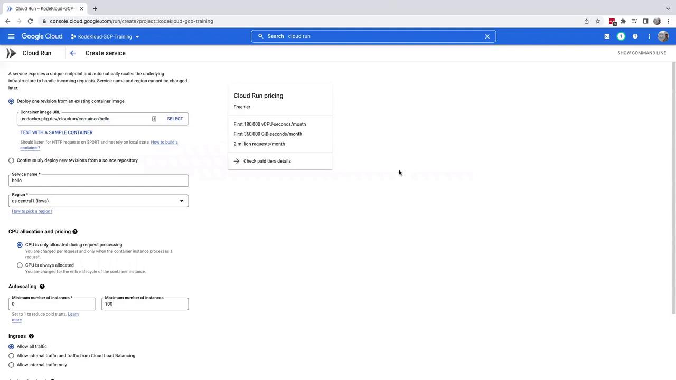
Task: Switch to the Cloud Run browser tab
Action: [x=45, y=9]
